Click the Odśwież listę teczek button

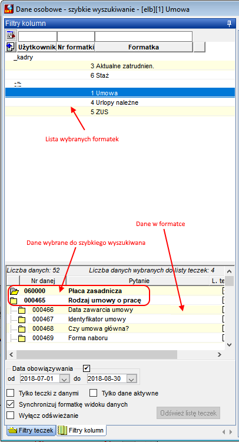188,413
